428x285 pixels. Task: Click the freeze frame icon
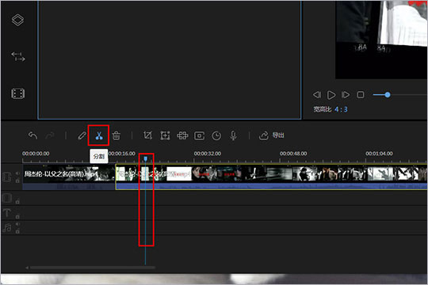click(x=199, y=135)
